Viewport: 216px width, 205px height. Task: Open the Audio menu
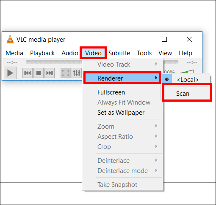70,53
